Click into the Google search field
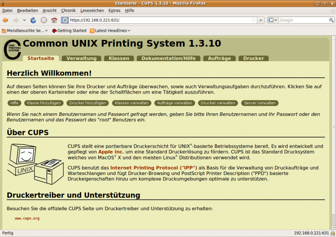The width and height of the screenshot is (336, 237). 303,20
